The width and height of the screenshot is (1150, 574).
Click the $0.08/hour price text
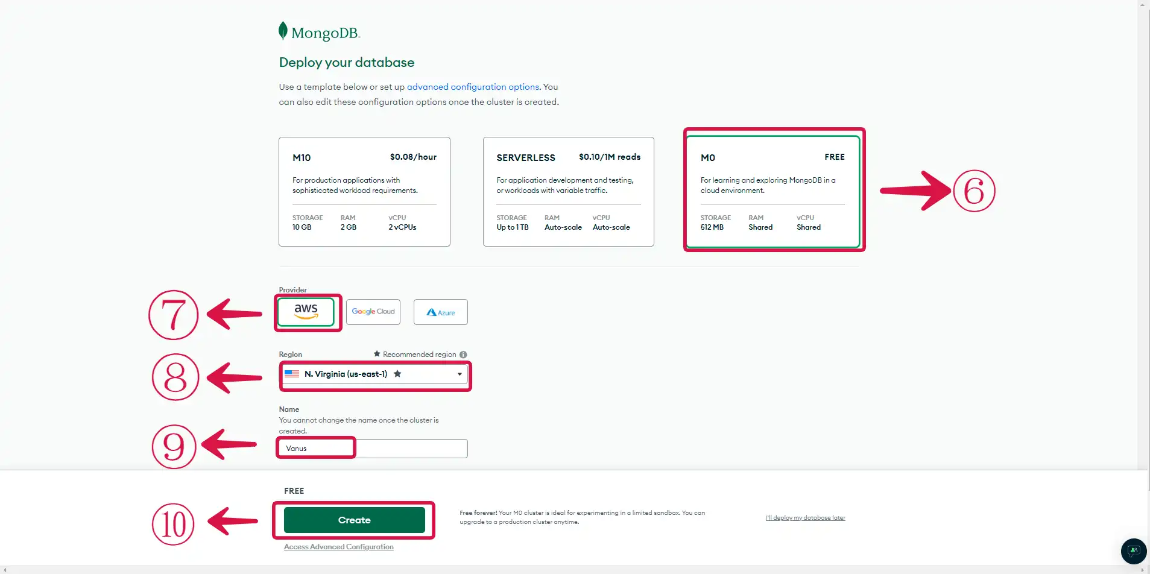413,157
